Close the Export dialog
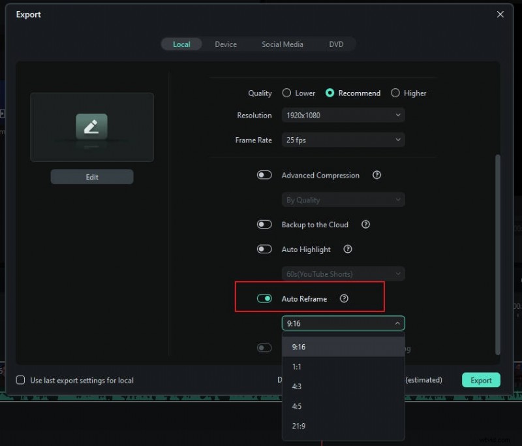 [x=500, y=14]
